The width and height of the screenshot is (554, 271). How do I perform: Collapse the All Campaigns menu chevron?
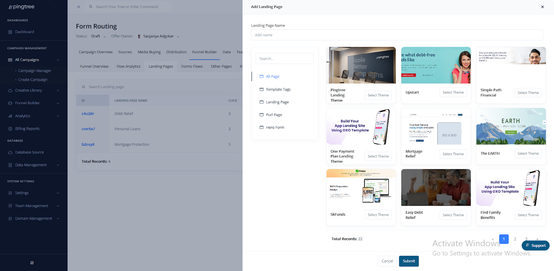click(x=58, y=60)
